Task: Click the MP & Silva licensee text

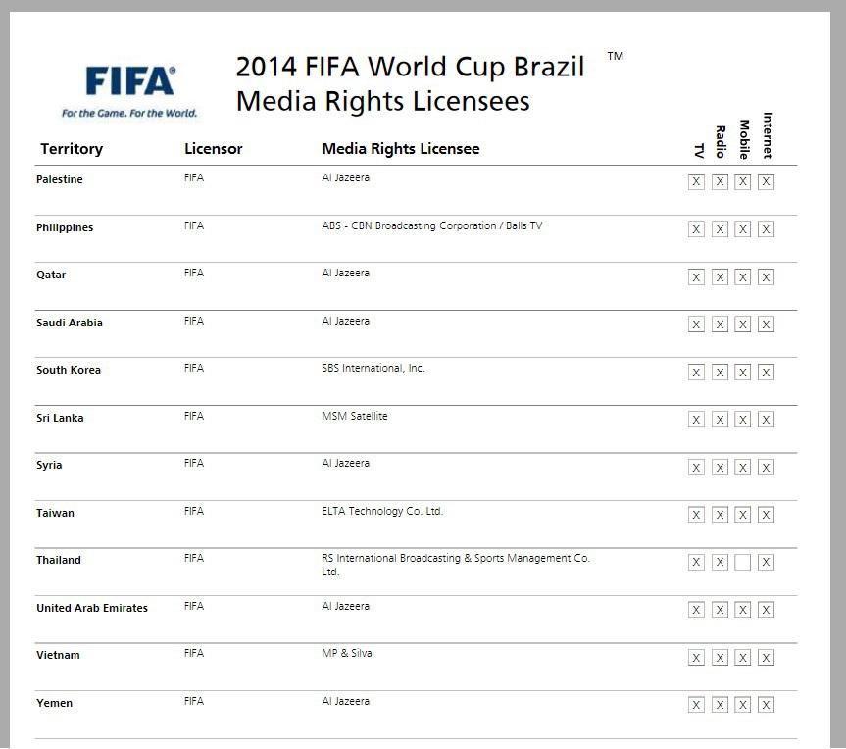Action: pyautogui.click(x=347, y=653)
